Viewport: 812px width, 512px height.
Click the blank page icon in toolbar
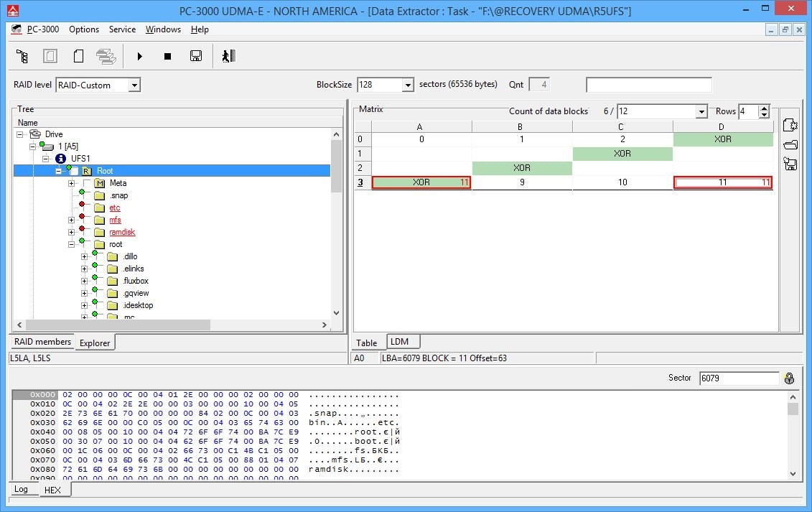79,56
